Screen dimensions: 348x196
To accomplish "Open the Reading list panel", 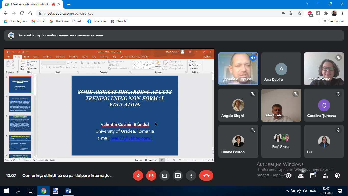I will 333,21.
